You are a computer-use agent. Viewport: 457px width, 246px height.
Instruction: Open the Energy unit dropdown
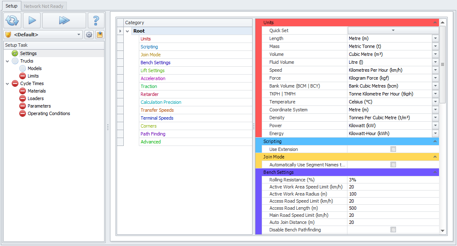(435, 133)
